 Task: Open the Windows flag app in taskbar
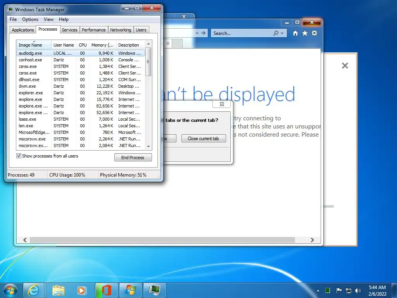[131, 290]
